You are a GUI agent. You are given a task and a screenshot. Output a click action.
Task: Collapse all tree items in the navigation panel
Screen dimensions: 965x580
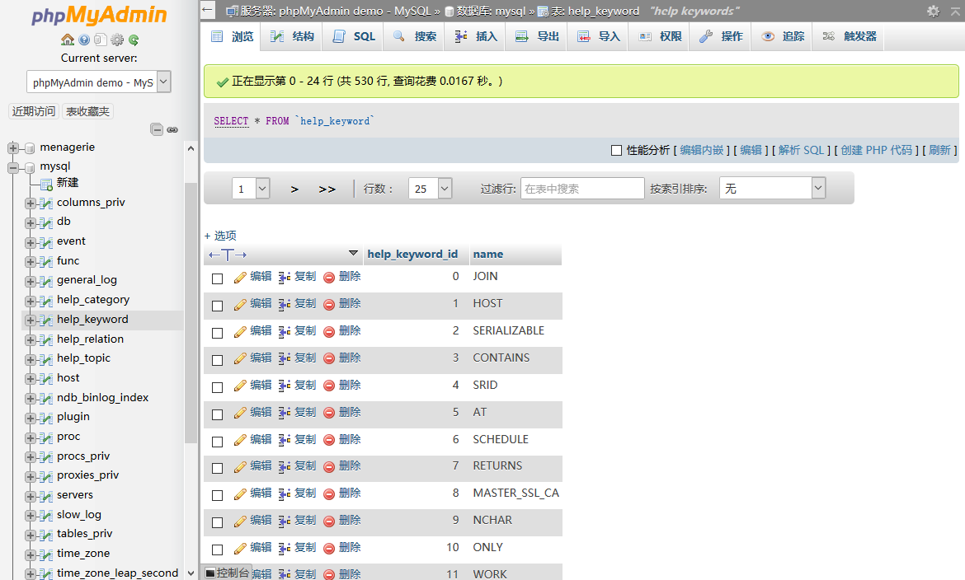point(157,129)
